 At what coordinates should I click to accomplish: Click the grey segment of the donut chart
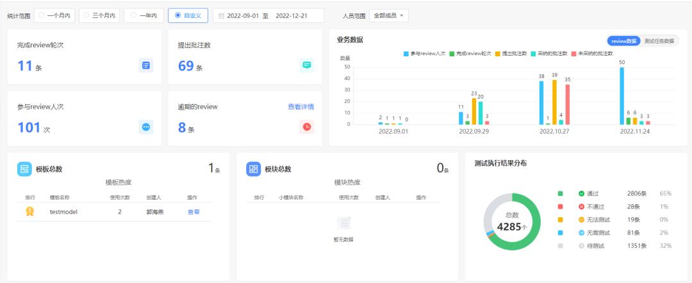pyautogui.click(x=490, y=211)
